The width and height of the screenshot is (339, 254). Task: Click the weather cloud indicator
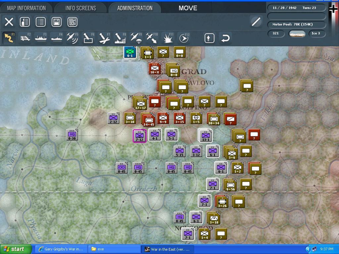(297, 34)
